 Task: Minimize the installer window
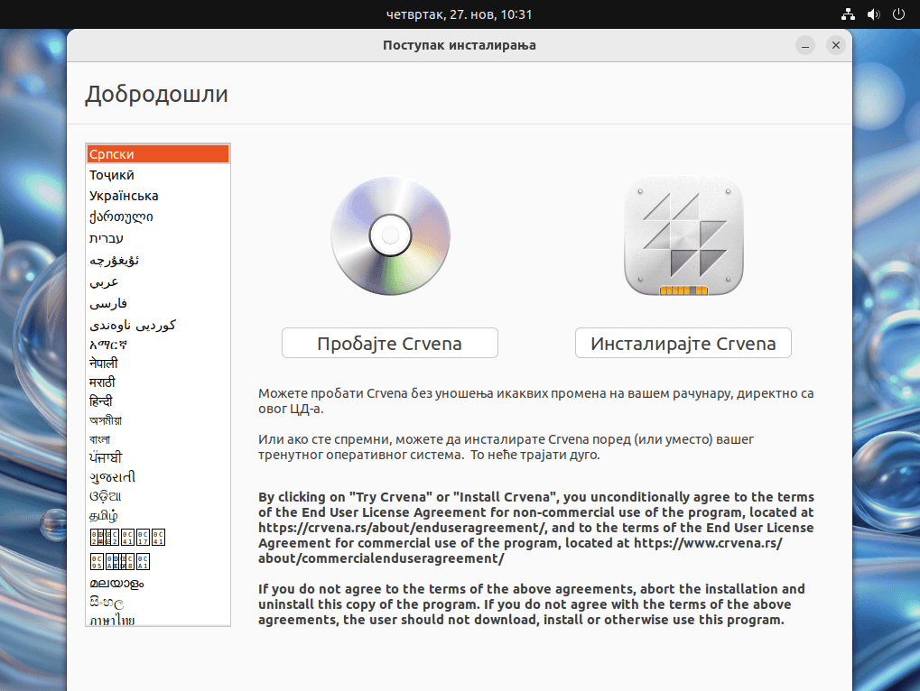pos(805,45)
